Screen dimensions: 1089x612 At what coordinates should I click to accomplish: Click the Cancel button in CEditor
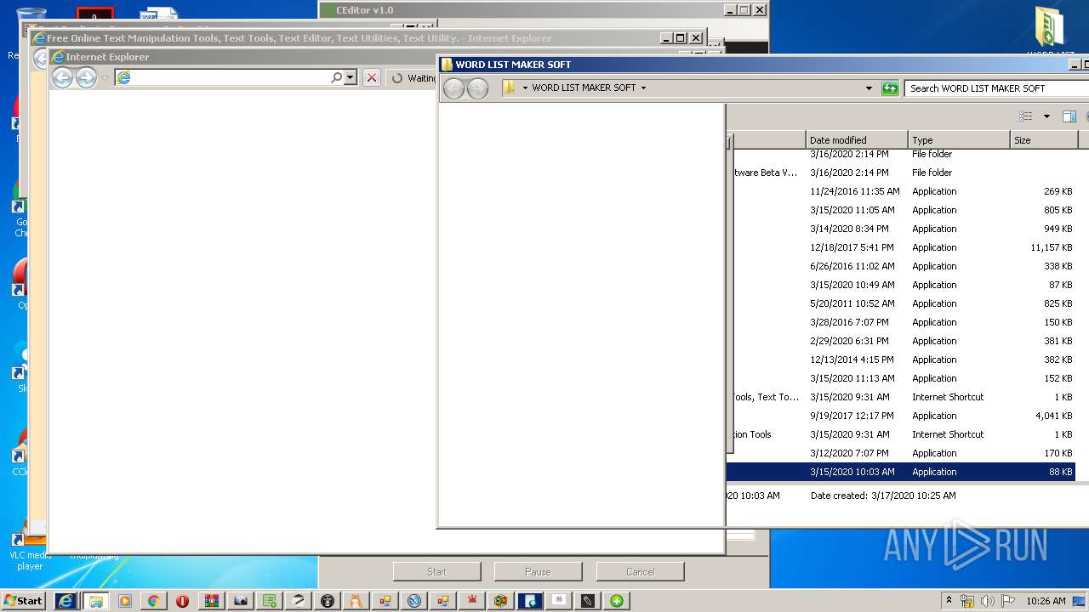point(640,572)
